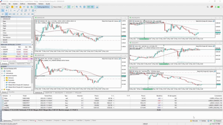Switch chart to bar chart view

pyautogui.click(x=65, y=7)
